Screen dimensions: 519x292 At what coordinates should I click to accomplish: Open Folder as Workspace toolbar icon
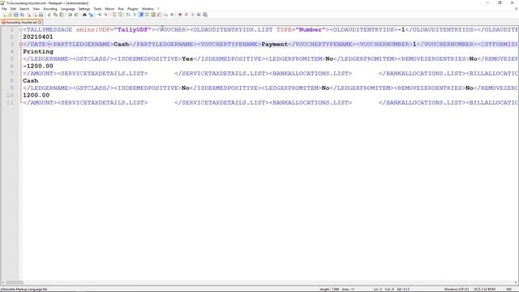click(x=165, y=15)
